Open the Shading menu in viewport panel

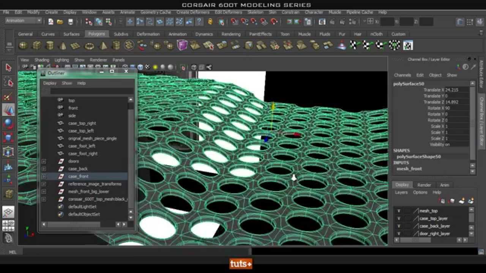point(42,60)
